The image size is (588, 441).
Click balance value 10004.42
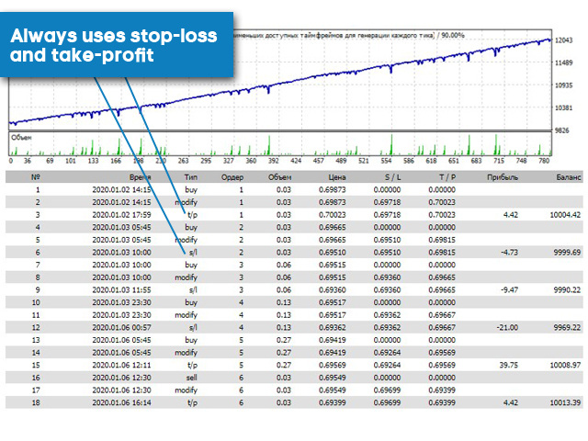tap(565, 215)
